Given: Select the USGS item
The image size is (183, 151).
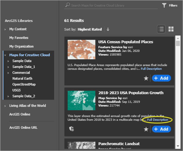Looking at the screenshot, I should point(17,90).
